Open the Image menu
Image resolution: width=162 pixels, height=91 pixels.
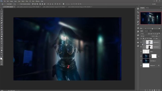[x=11, y=1]
